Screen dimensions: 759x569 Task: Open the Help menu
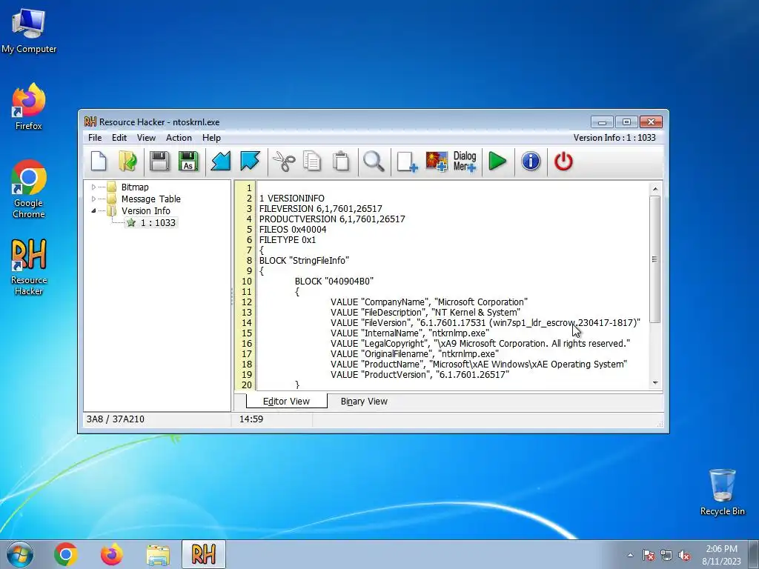coord(211,137)
